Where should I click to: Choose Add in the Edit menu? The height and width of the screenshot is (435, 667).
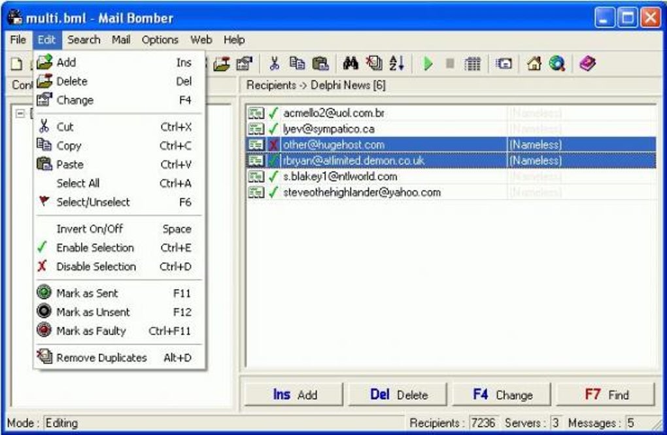(x=119, y=63)
